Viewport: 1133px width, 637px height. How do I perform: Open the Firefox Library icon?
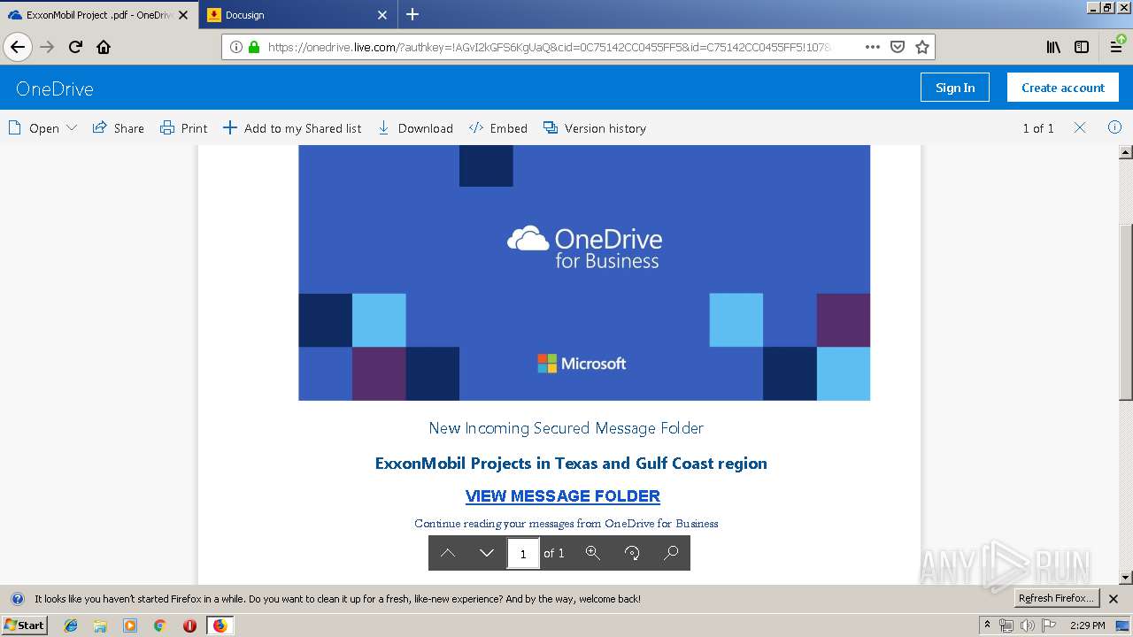click(x=1053, y=47)
